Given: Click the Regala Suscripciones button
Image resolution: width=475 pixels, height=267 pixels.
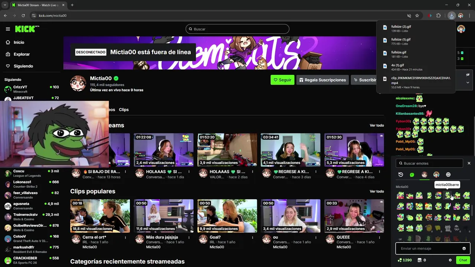Looking at the screenshot, I should [322, 80].
